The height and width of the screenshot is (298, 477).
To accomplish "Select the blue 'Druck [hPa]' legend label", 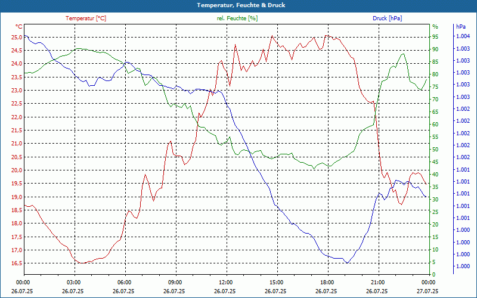I will (x=387, y=18).
